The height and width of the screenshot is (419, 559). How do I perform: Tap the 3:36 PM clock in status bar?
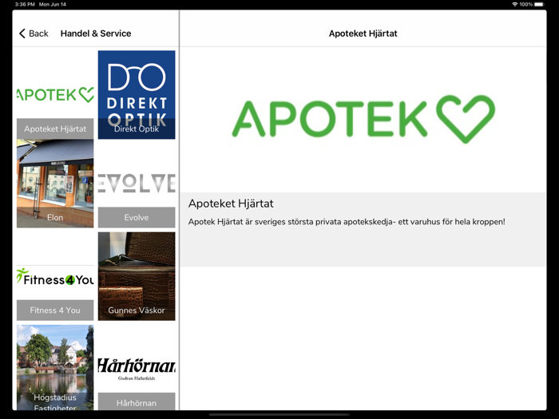click(25, 4)
